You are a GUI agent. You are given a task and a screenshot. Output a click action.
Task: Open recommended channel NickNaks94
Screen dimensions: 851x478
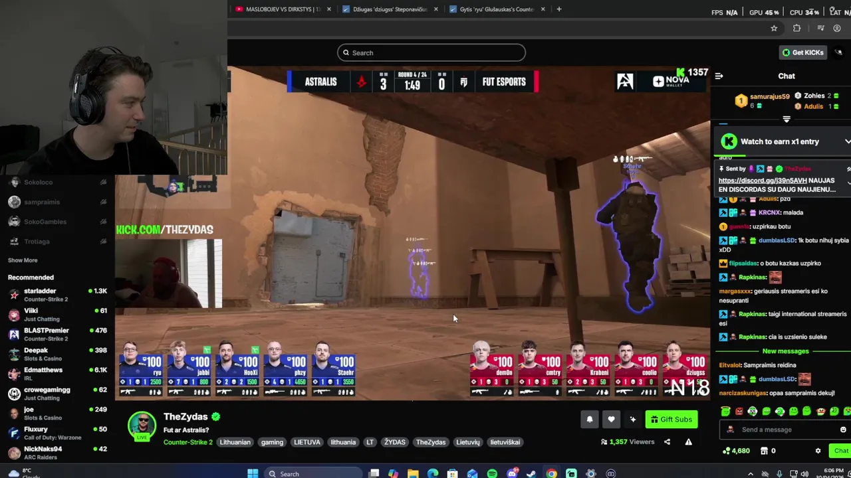click(59, 453)
